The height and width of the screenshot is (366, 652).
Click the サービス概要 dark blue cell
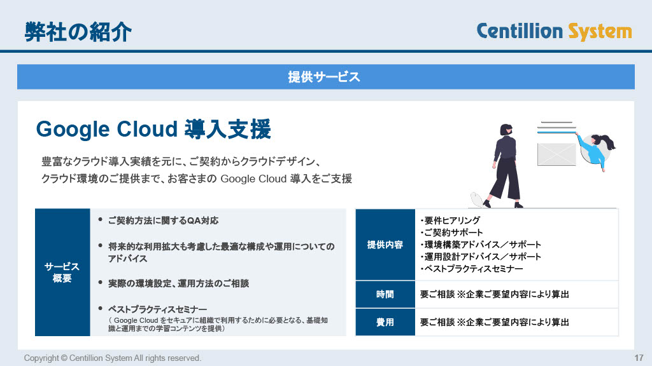click(62, 273)
